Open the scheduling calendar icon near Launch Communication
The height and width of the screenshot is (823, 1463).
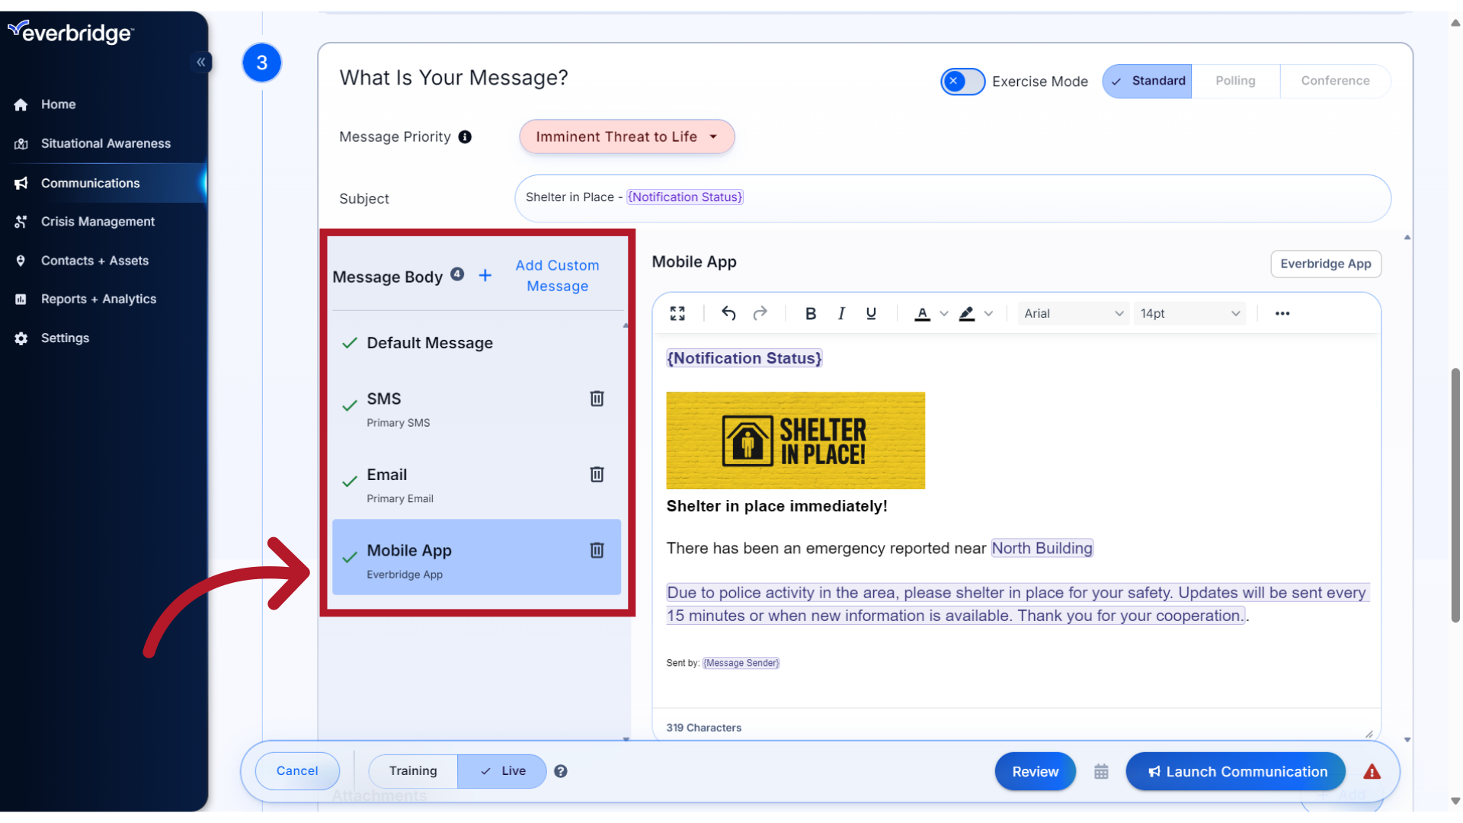pos(1100,771)
